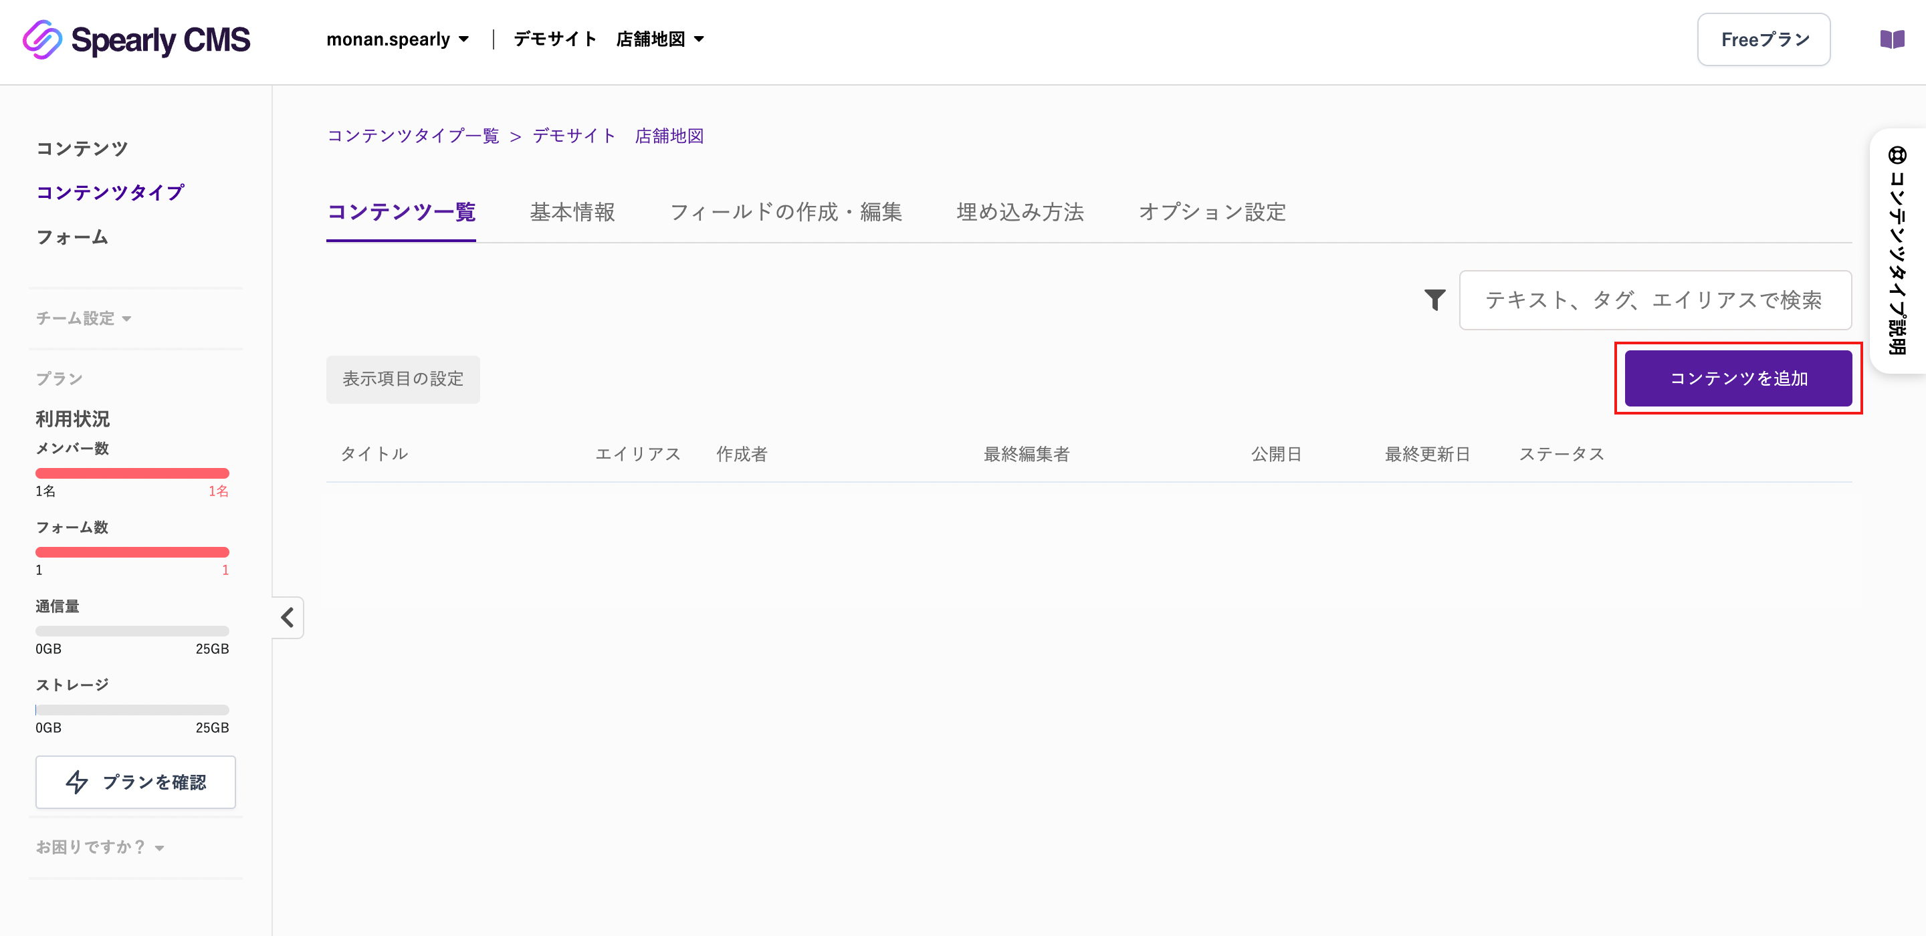Click the lightning bolt plan icon

[77, 782]
